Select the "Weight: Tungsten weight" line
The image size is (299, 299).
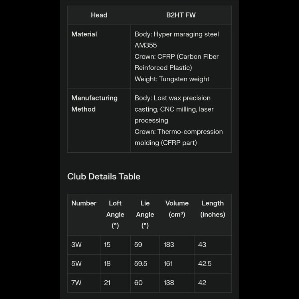pyautogui.click(x=172, y=79)
